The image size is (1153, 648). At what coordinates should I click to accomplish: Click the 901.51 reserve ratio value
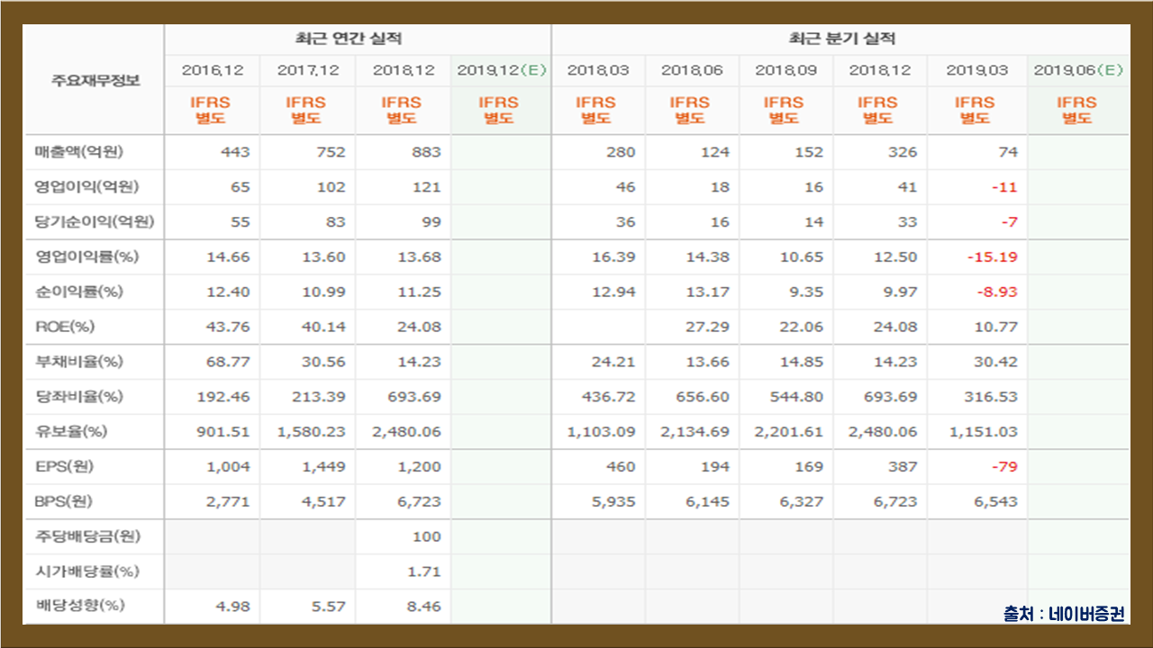coord(223,431)
